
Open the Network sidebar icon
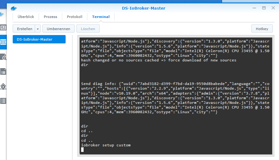(x=3, y=86)
